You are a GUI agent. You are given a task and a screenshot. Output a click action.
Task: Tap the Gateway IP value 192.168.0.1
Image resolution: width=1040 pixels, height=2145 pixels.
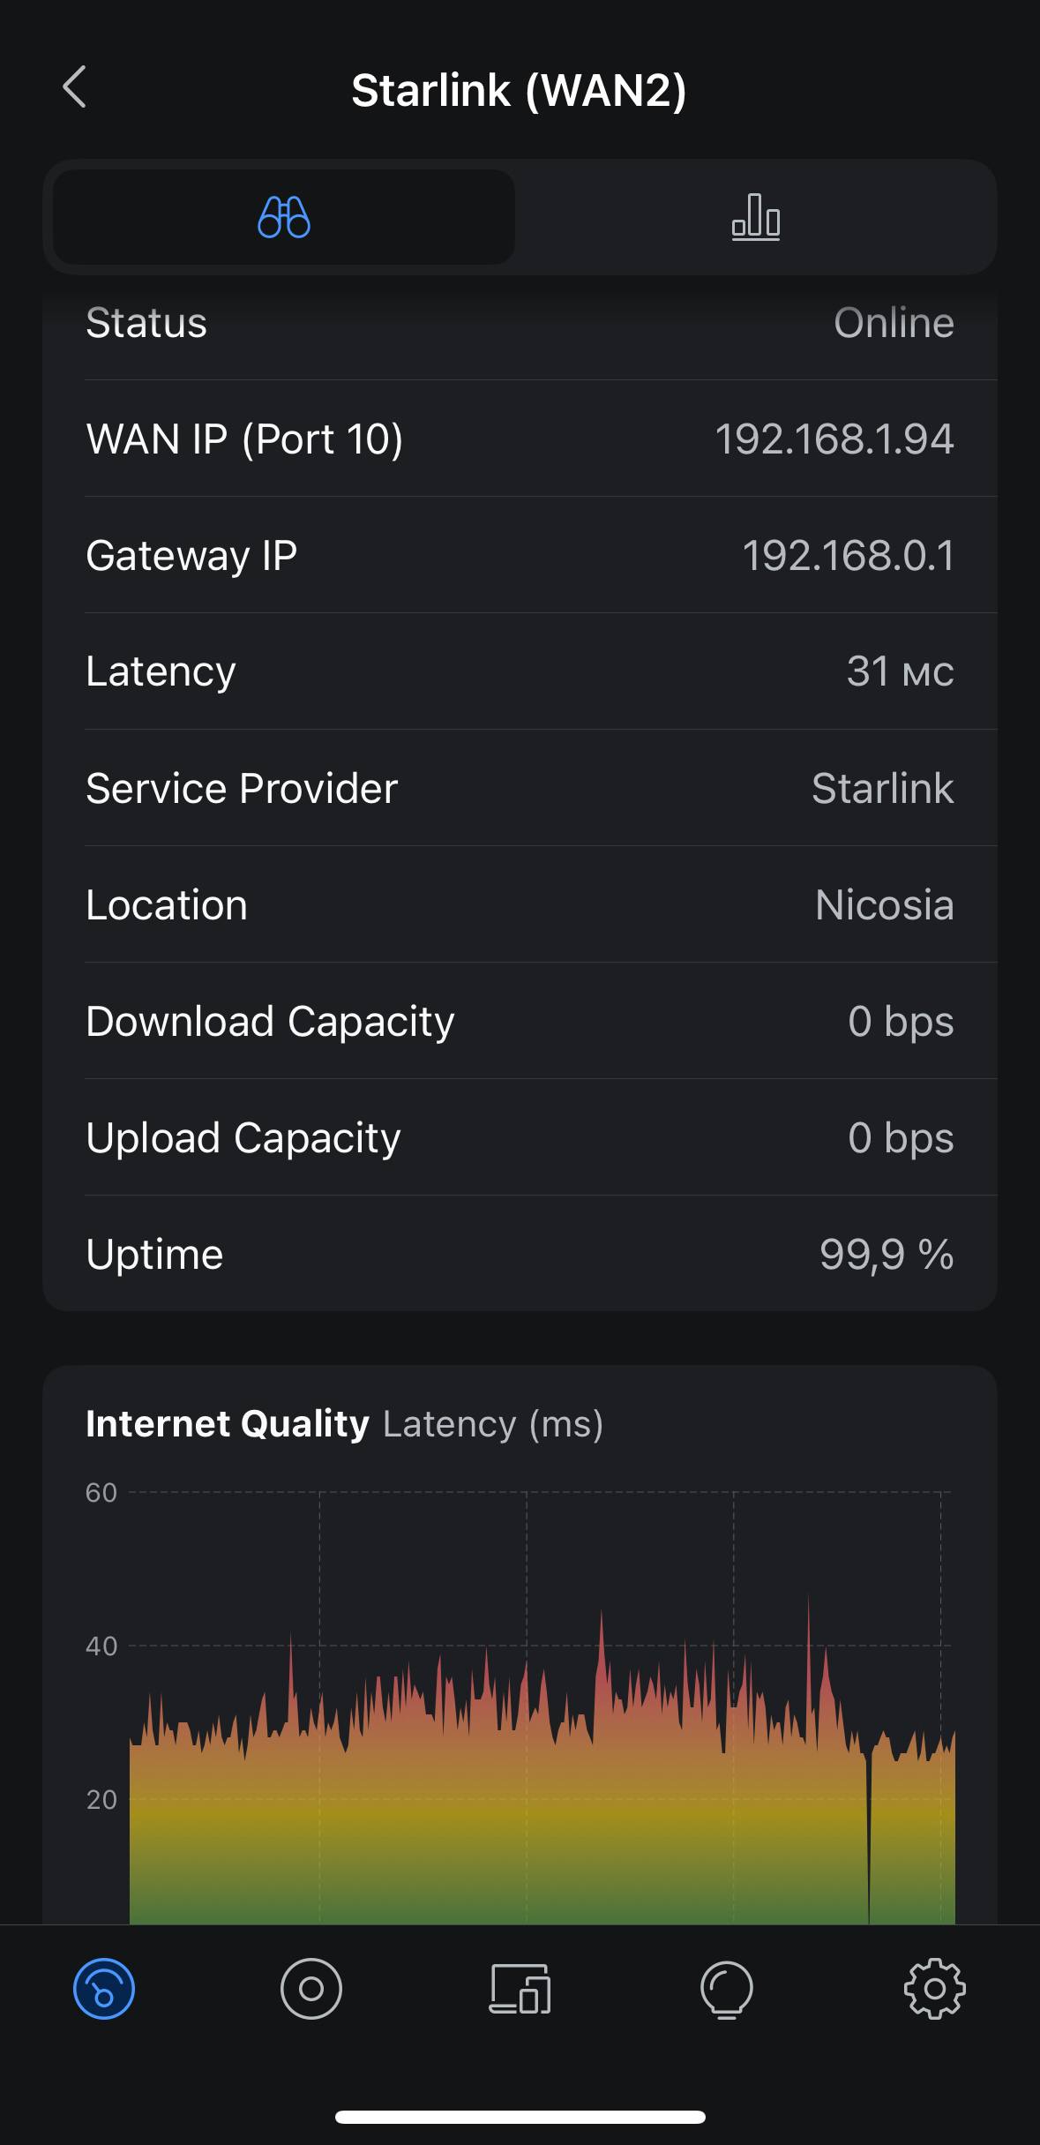848,556
